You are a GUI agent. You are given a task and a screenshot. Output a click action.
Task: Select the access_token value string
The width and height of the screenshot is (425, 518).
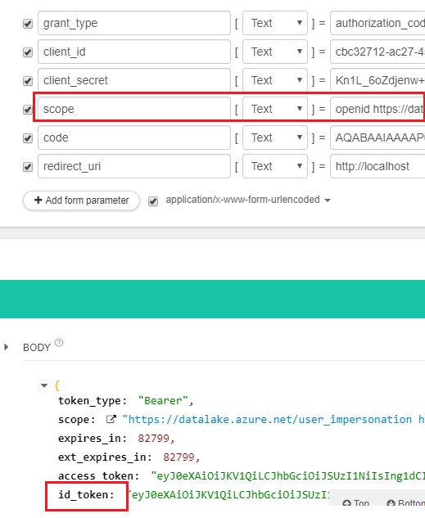[x=288, y=476]
